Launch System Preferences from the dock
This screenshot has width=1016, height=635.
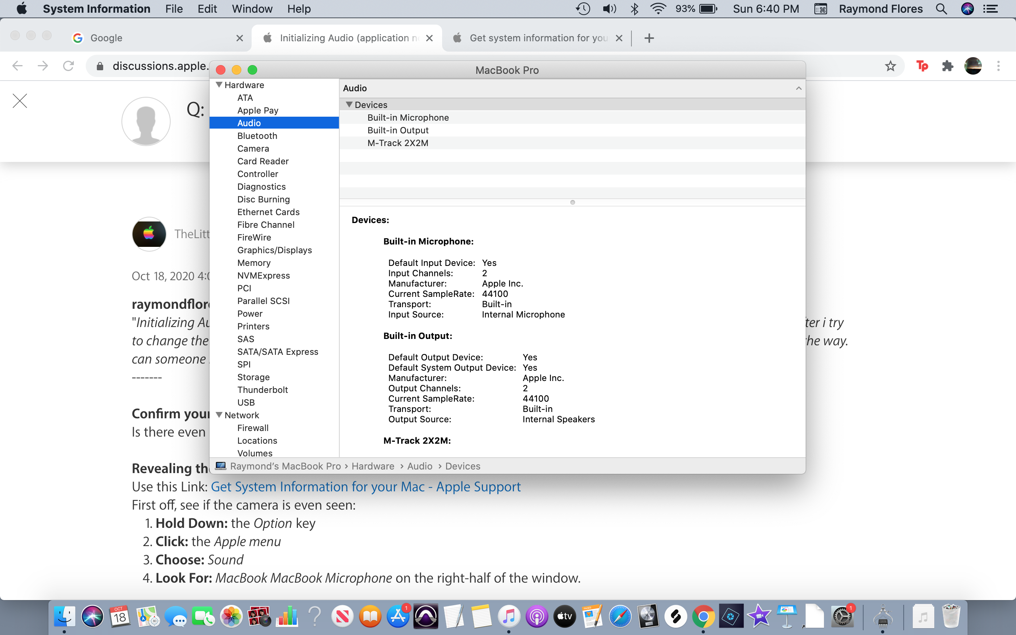(x=842, y=616)
